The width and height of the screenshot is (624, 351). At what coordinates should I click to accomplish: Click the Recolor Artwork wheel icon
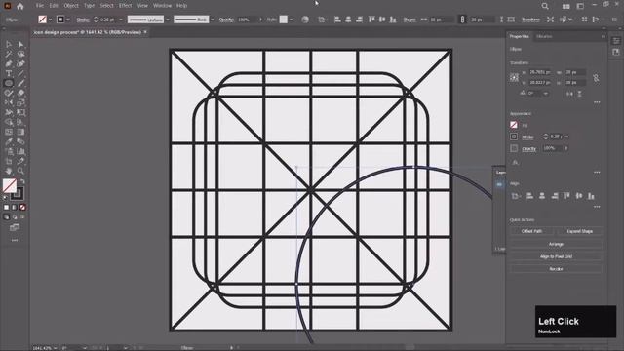coord(305,19)
